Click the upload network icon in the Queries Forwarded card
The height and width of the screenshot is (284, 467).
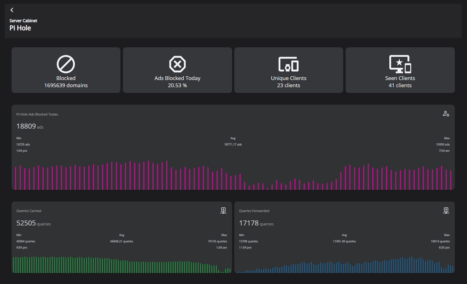[446, 211]
